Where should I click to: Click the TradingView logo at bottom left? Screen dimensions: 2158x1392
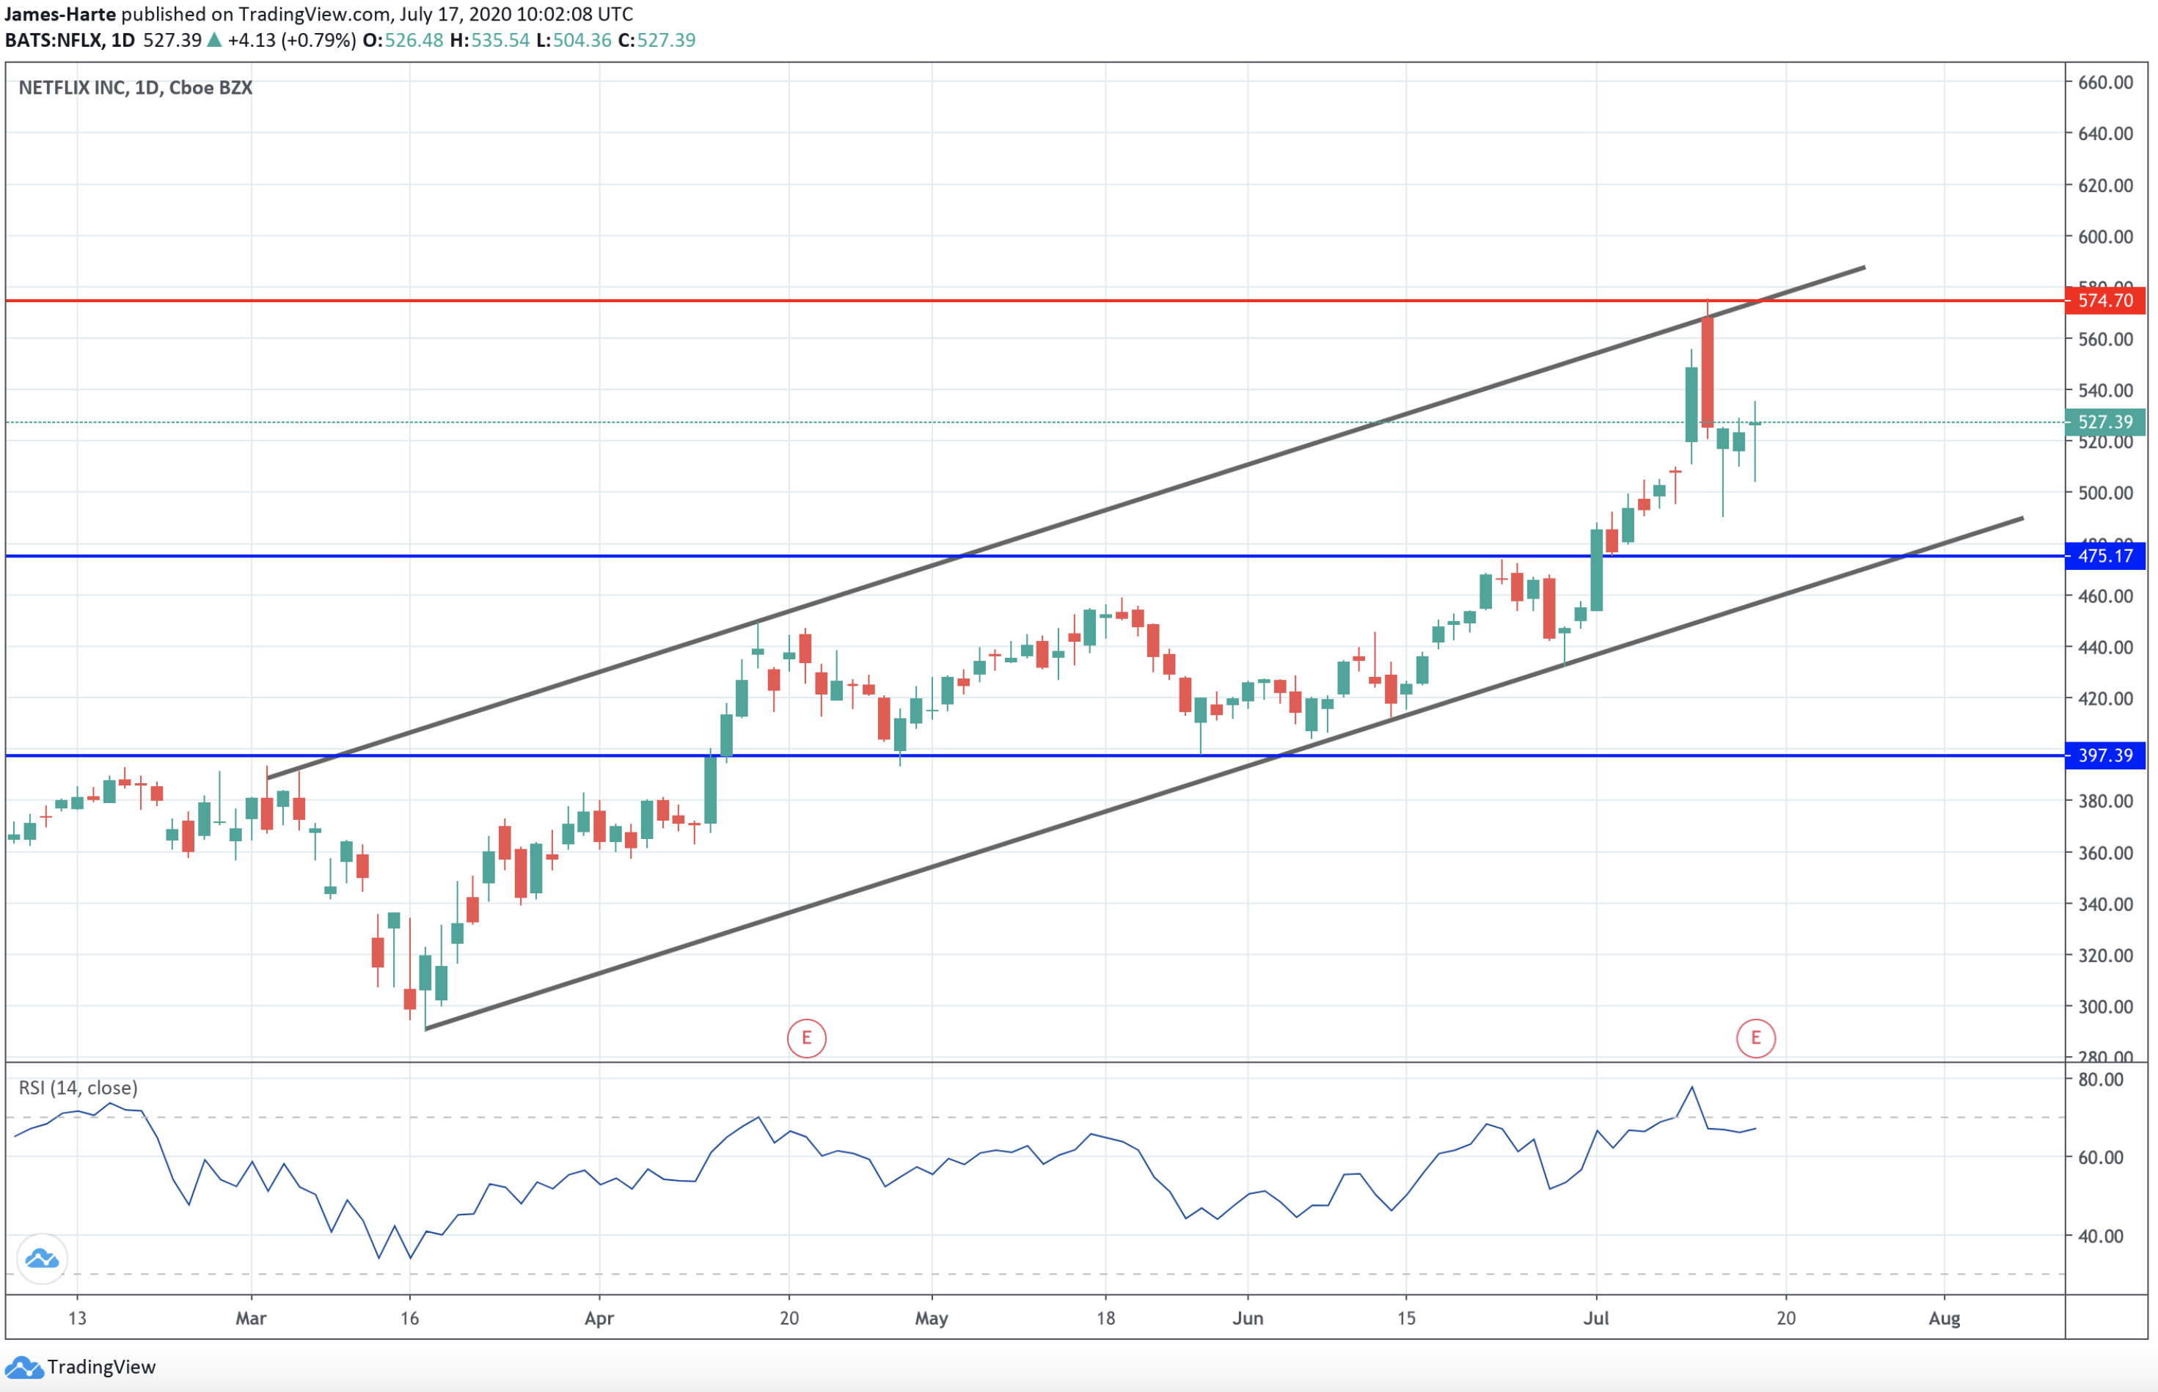79,1366
